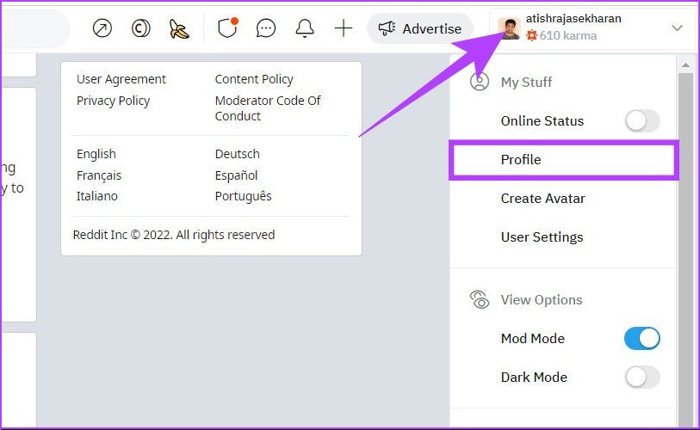Click the View Options heading
The width and height of the screenshot is (700, 430).
[x=542, y=300]
